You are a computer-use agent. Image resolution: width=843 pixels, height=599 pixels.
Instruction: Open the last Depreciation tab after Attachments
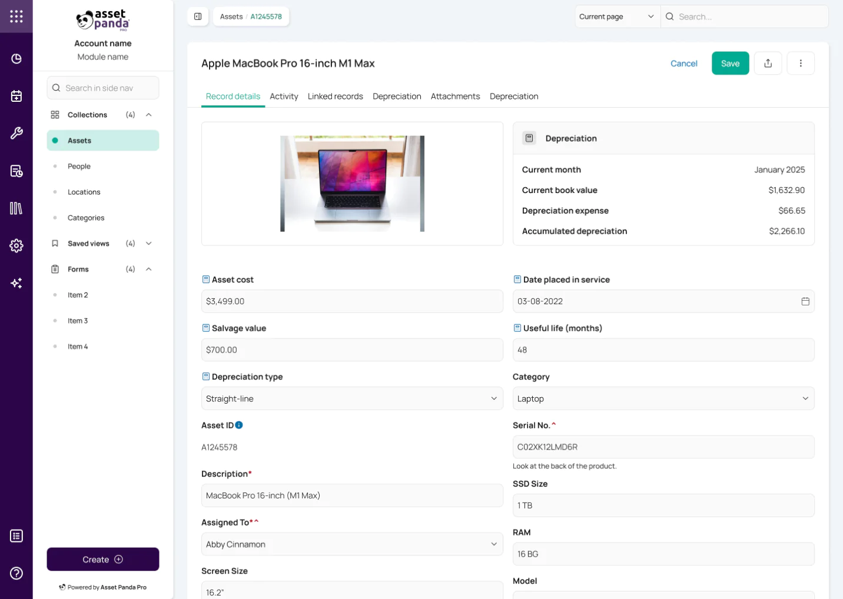514,96
